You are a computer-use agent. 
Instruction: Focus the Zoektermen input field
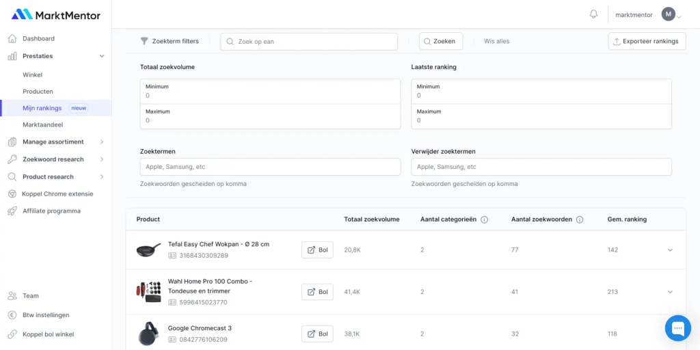point(270,167)
